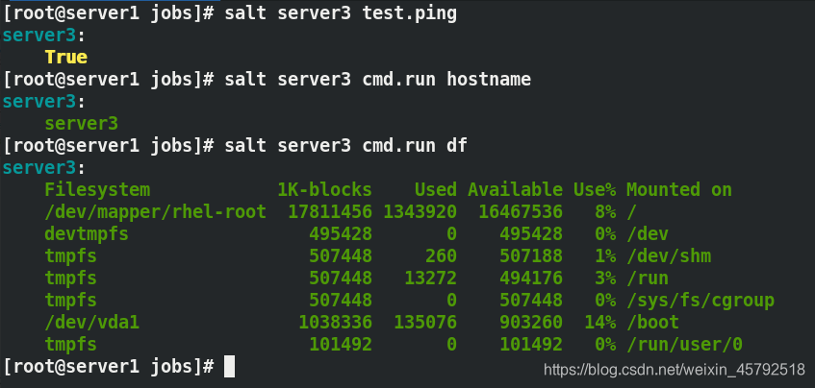The image size is (815, 388).
Task: Click the yellow True ping result
Action: coord(66,57)
